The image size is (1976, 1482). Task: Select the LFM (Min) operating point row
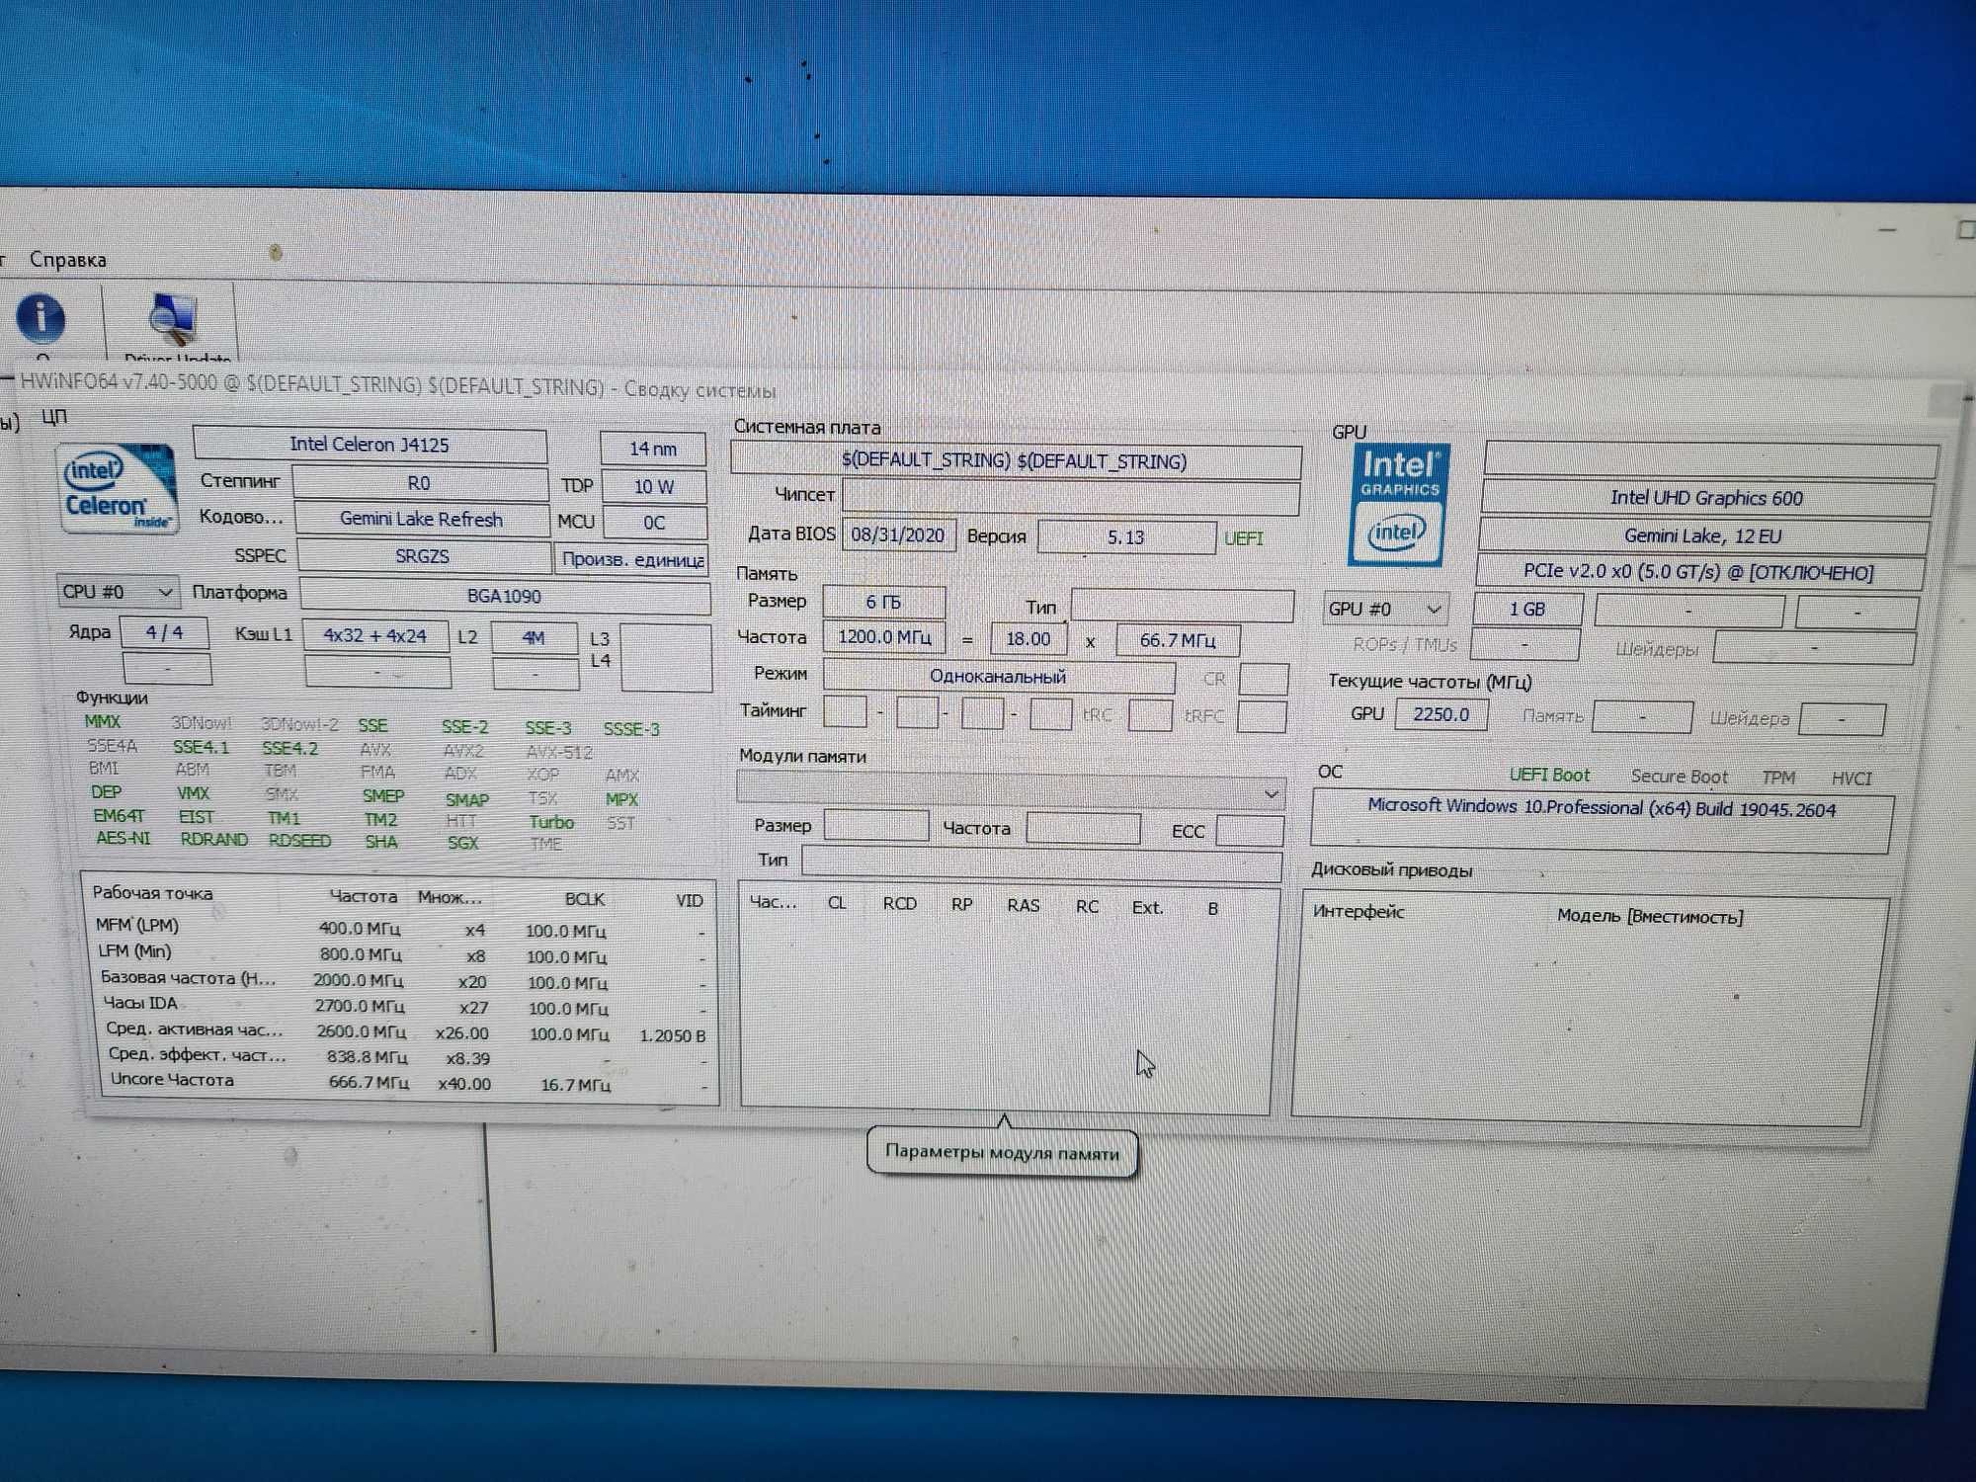[x=403, y=954]
